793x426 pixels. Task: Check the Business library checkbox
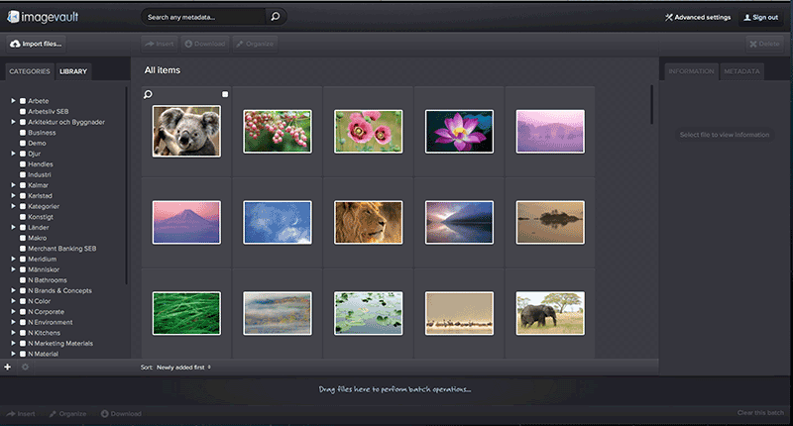[x=22, y=133]
